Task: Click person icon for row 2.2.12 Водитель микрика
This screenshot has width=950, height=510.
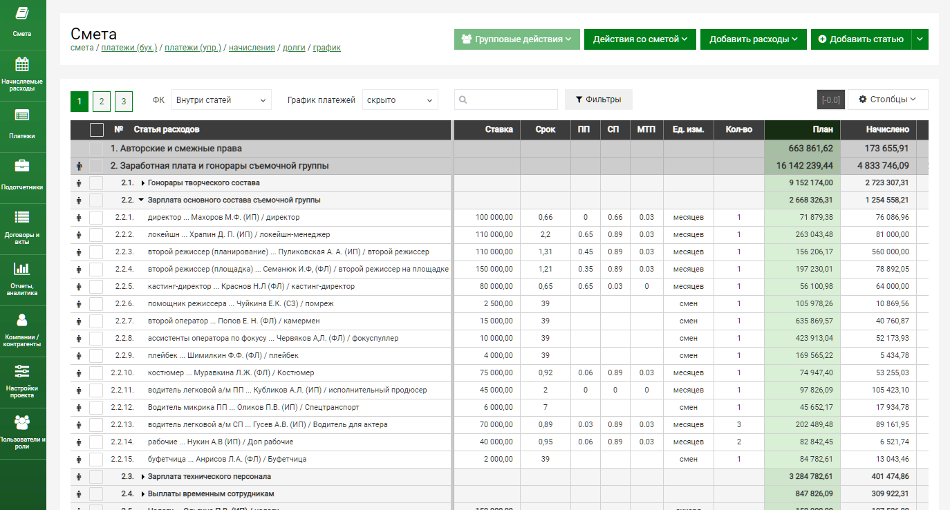Action: tap(79, 408)
